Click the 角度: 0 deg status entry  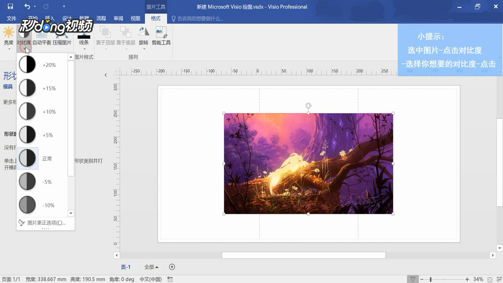[x=121, y=279]
